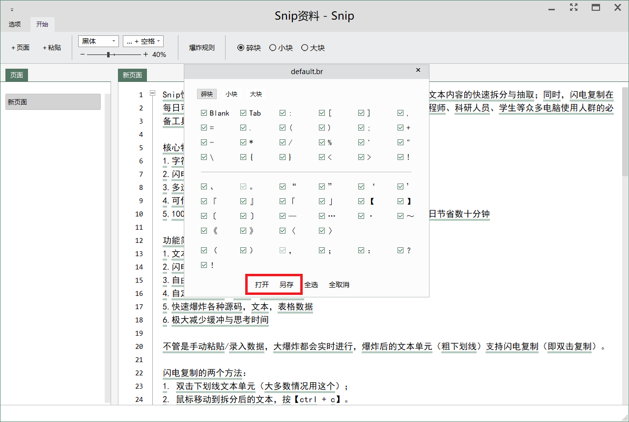Image resolution: width=629 pixels, height=422 pixels.
Task: Click 全取消 to uncheck all
Action: (x=339, y=285)
